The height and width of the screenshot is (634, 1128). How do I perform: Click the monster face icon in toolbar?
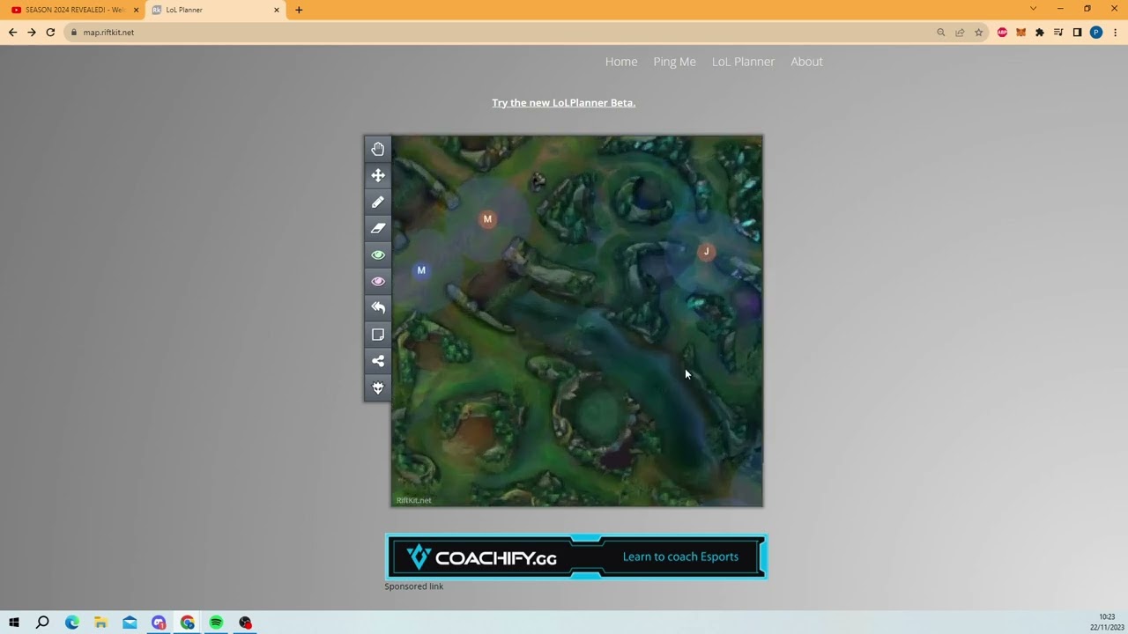pos(378,387)
